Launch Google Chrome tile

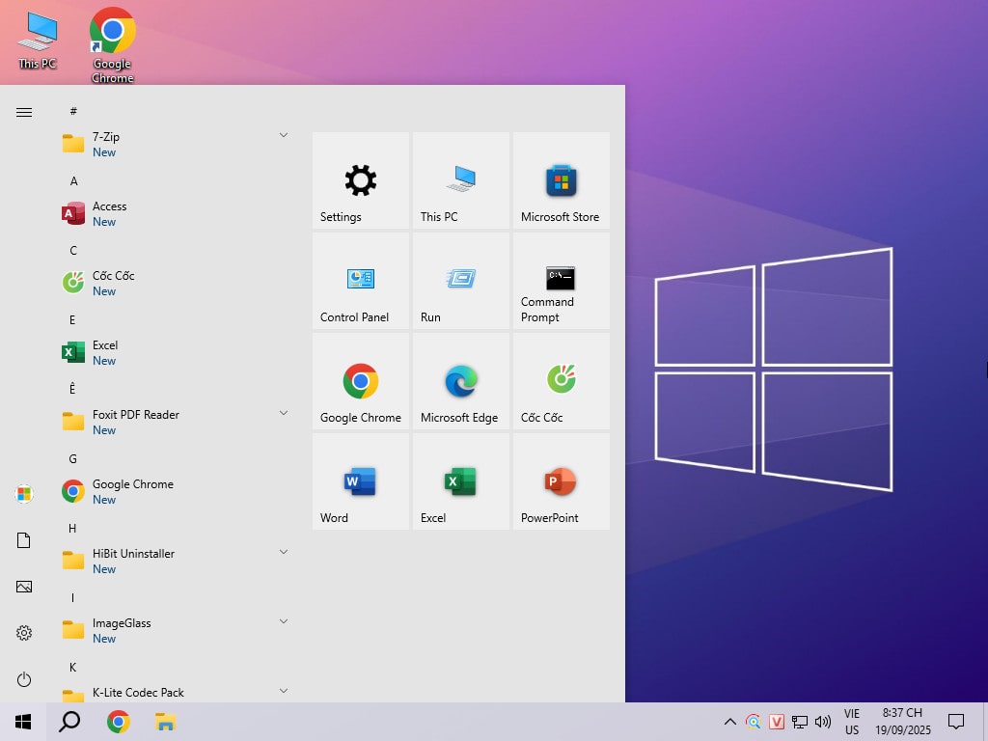click(x=361, y=380)
